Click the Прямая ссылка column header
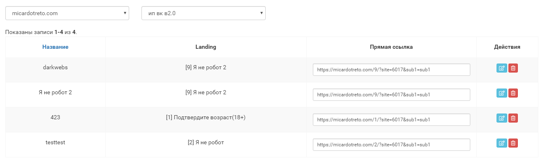Viewport: 540px width, 166px height. [x=391, y=47]
